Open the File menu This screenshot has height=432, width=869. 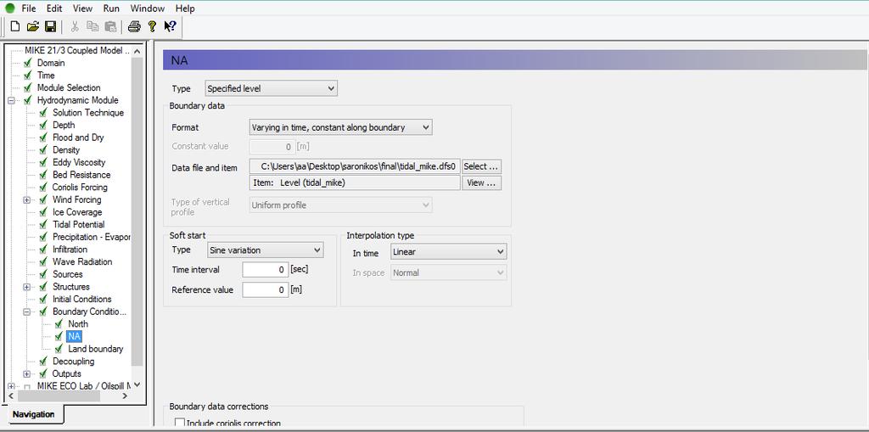[29, 8]
